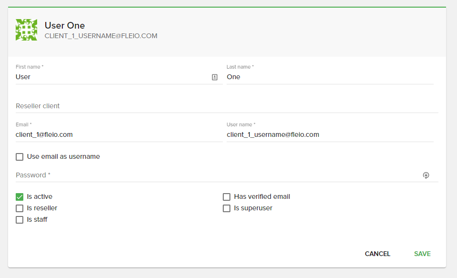457x278 pixels.
Task: Focus the Last name field containing One
Action: coord(329,77)
